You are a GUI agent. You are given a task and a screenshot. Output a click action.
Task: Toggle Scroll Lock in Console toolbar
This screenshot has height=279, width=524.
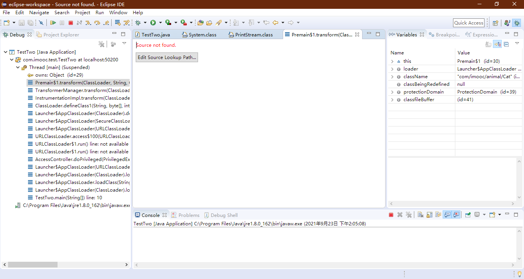[x=429, y=215]
